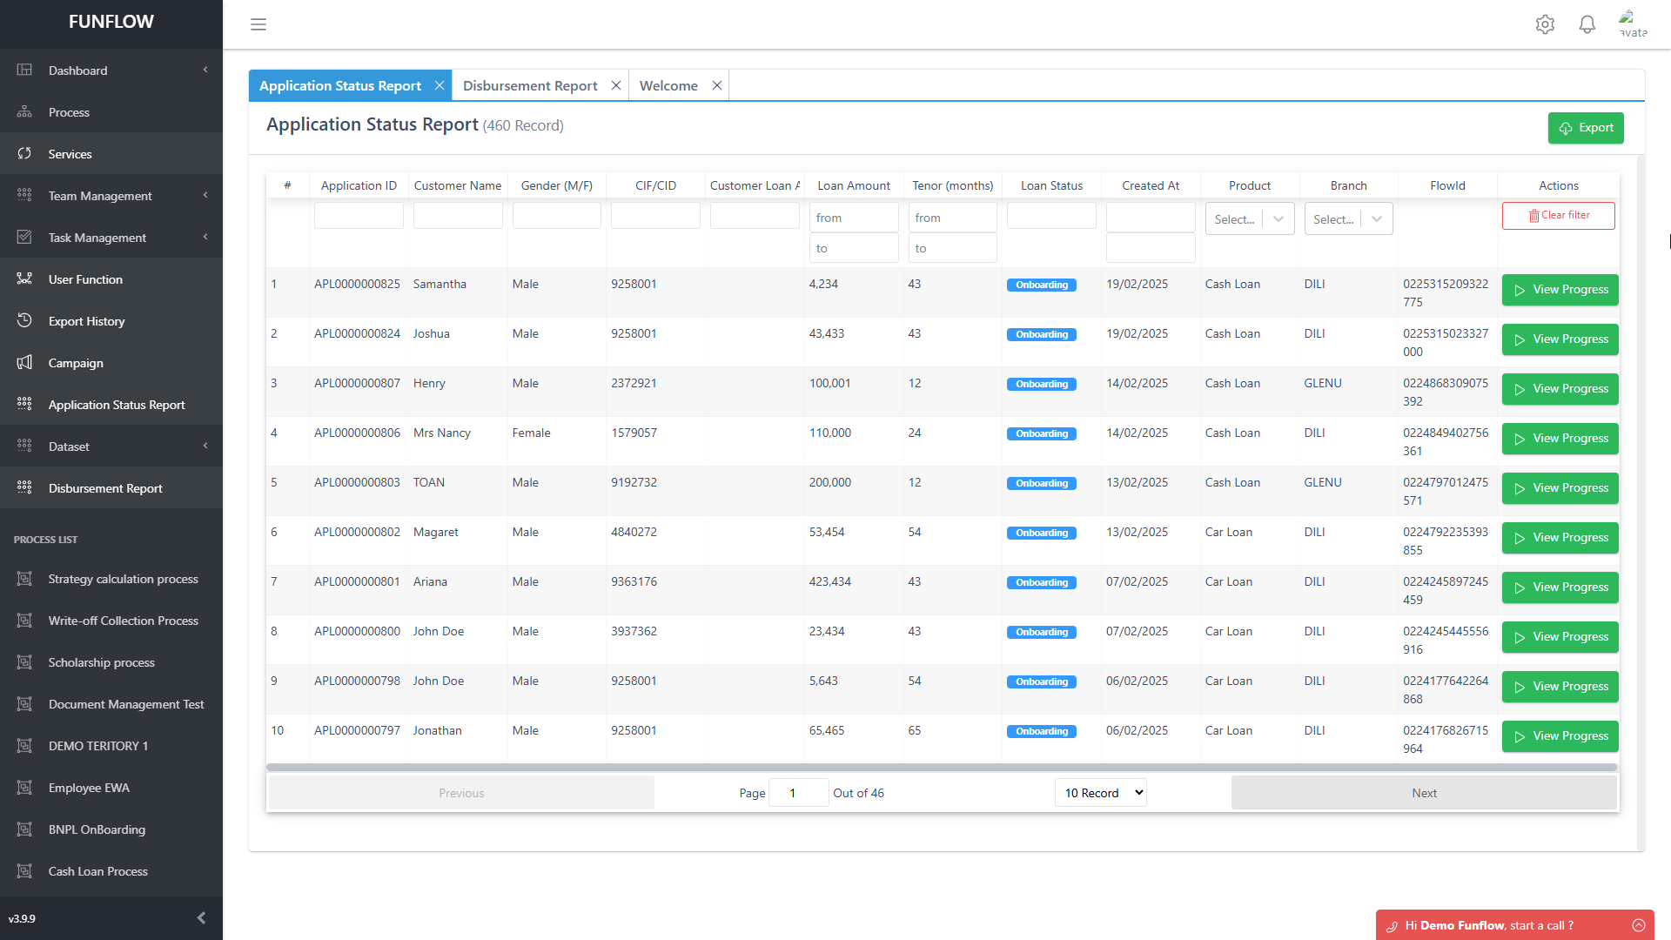Click the green Export button
1671x940 pixels.
(x=1586, y=128)
